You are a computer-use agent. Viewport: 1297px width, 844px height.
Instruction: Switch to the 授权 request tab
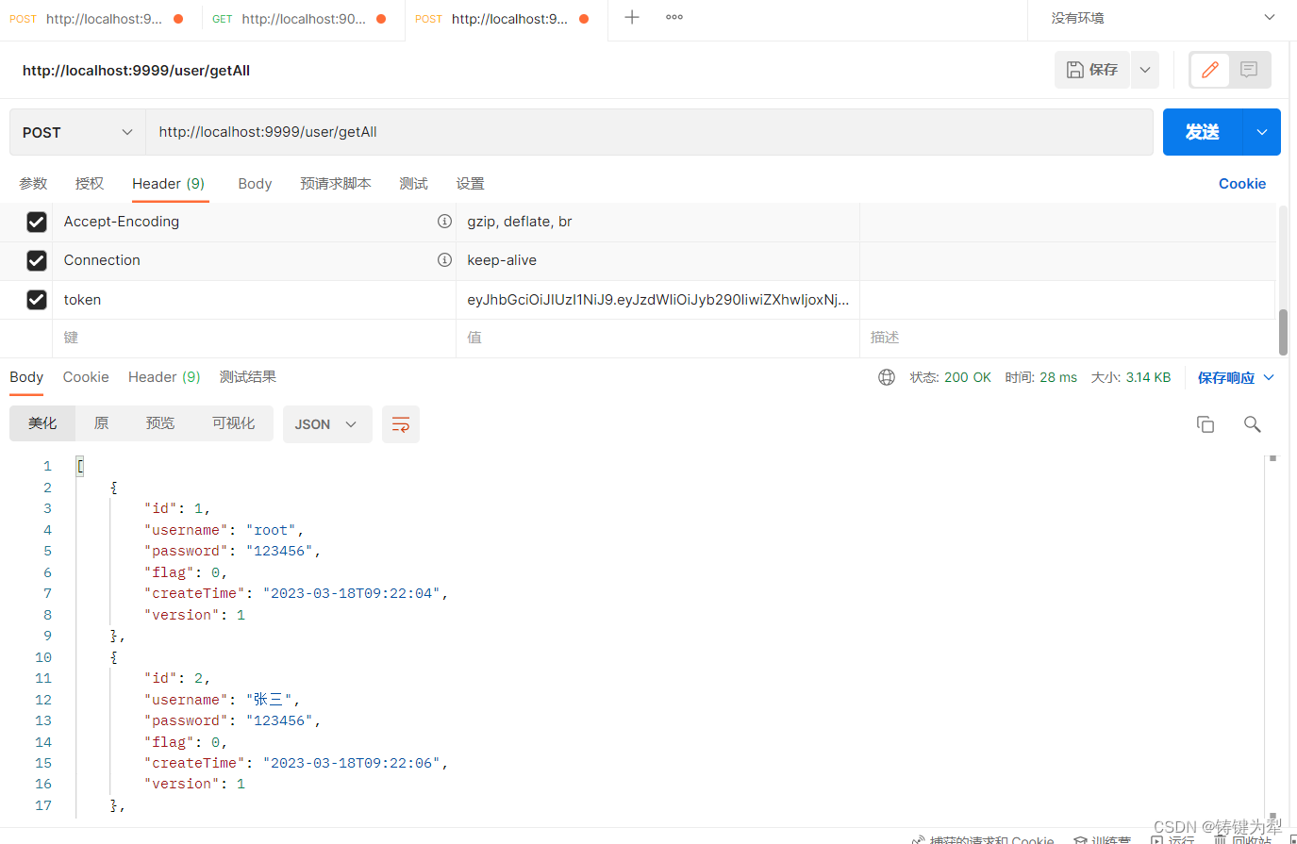(x=90, y=184)
